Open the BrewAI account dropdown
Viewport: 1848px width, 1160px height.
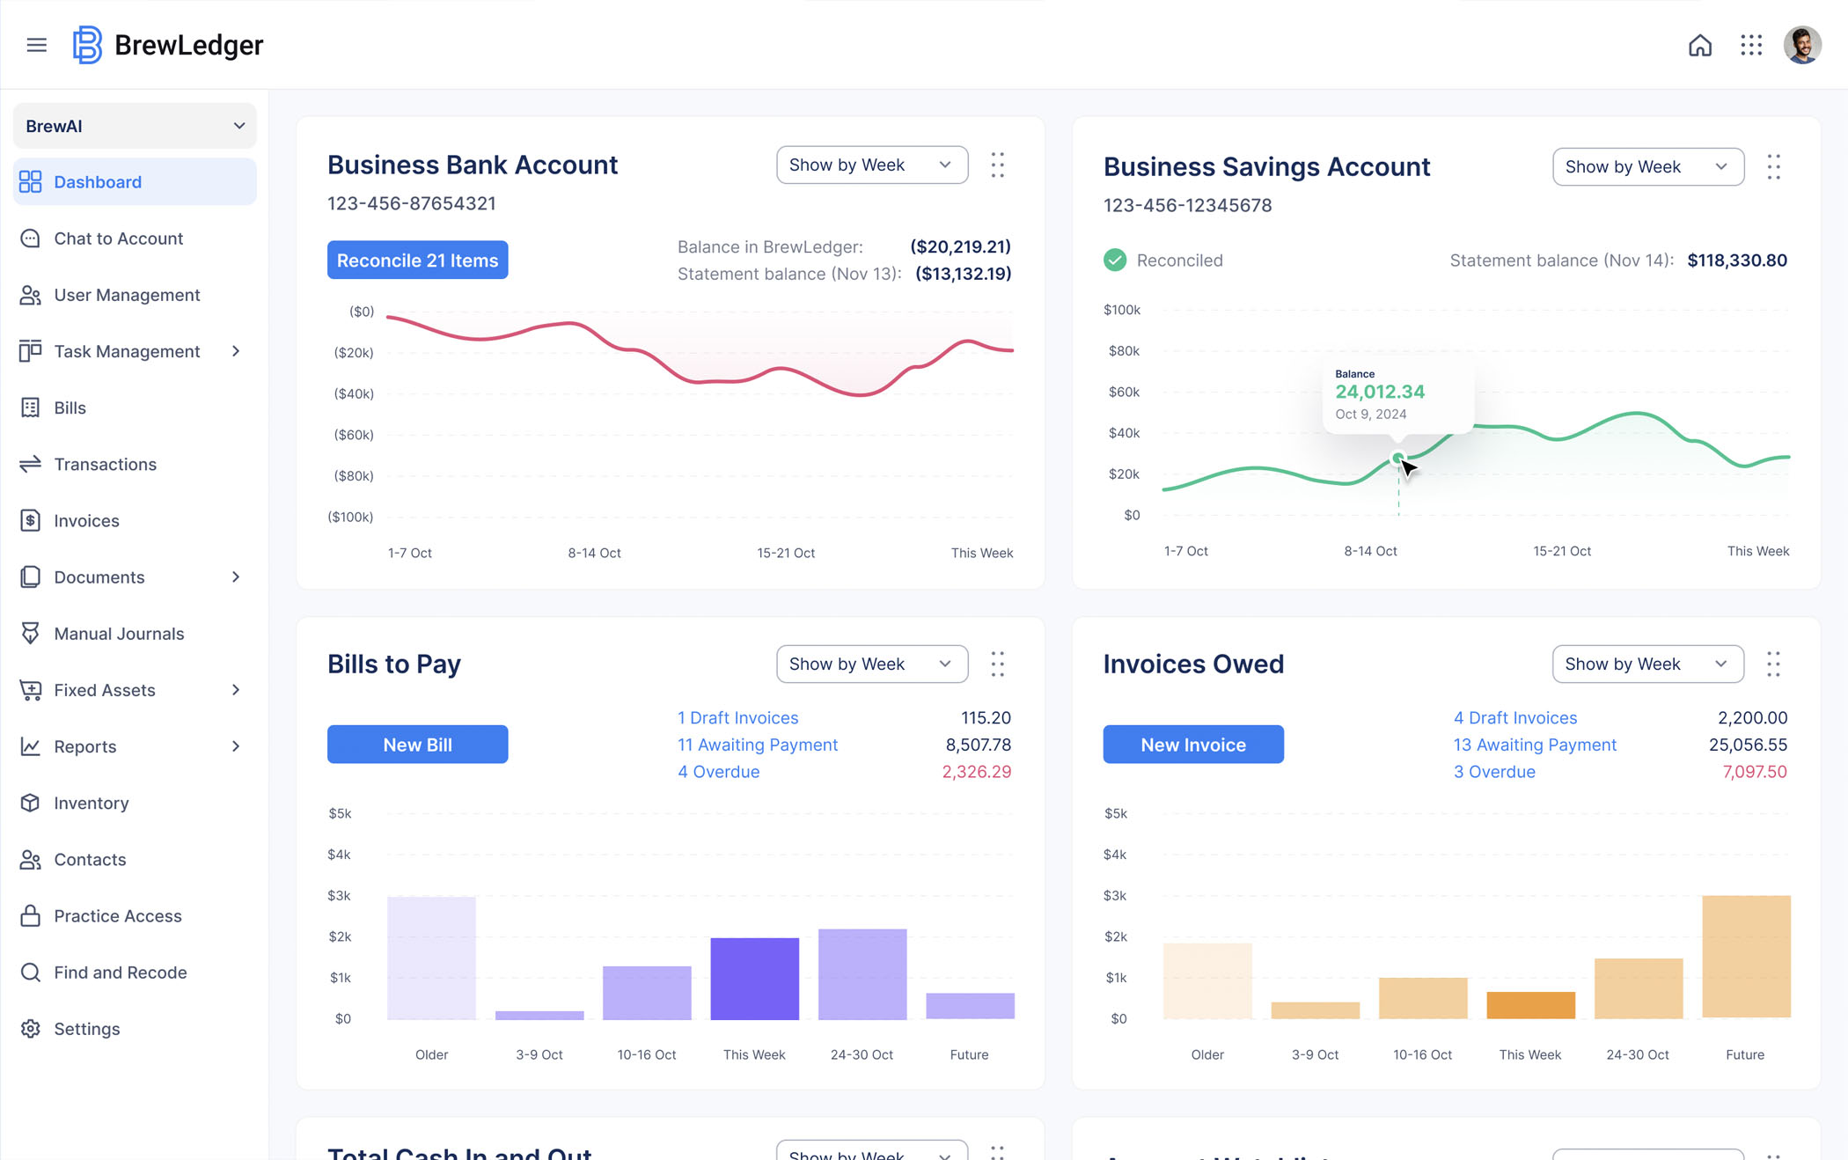pyautogui.click(x=135, y=126)
